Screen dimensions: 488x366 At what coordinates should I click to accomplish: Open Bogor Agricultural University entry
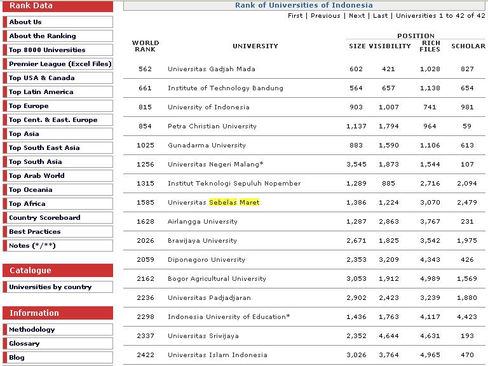217,278
